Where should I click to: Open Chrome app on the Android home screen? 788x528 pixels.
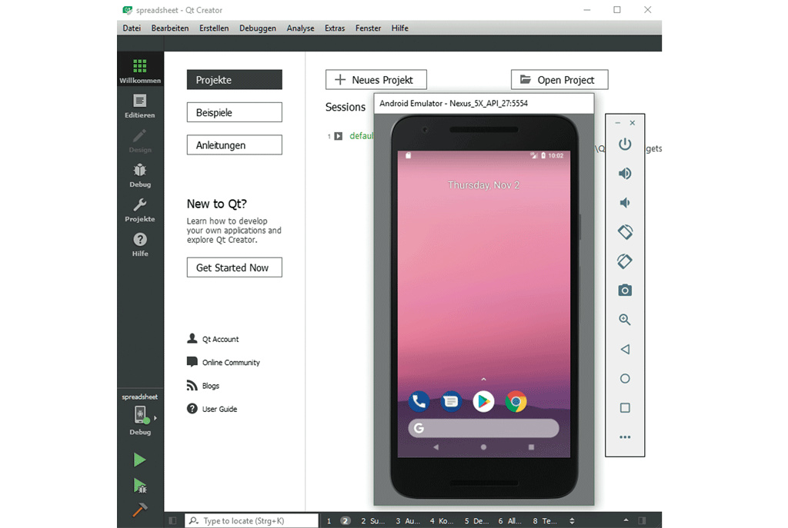pyautogui.click(x=516, y=401)
